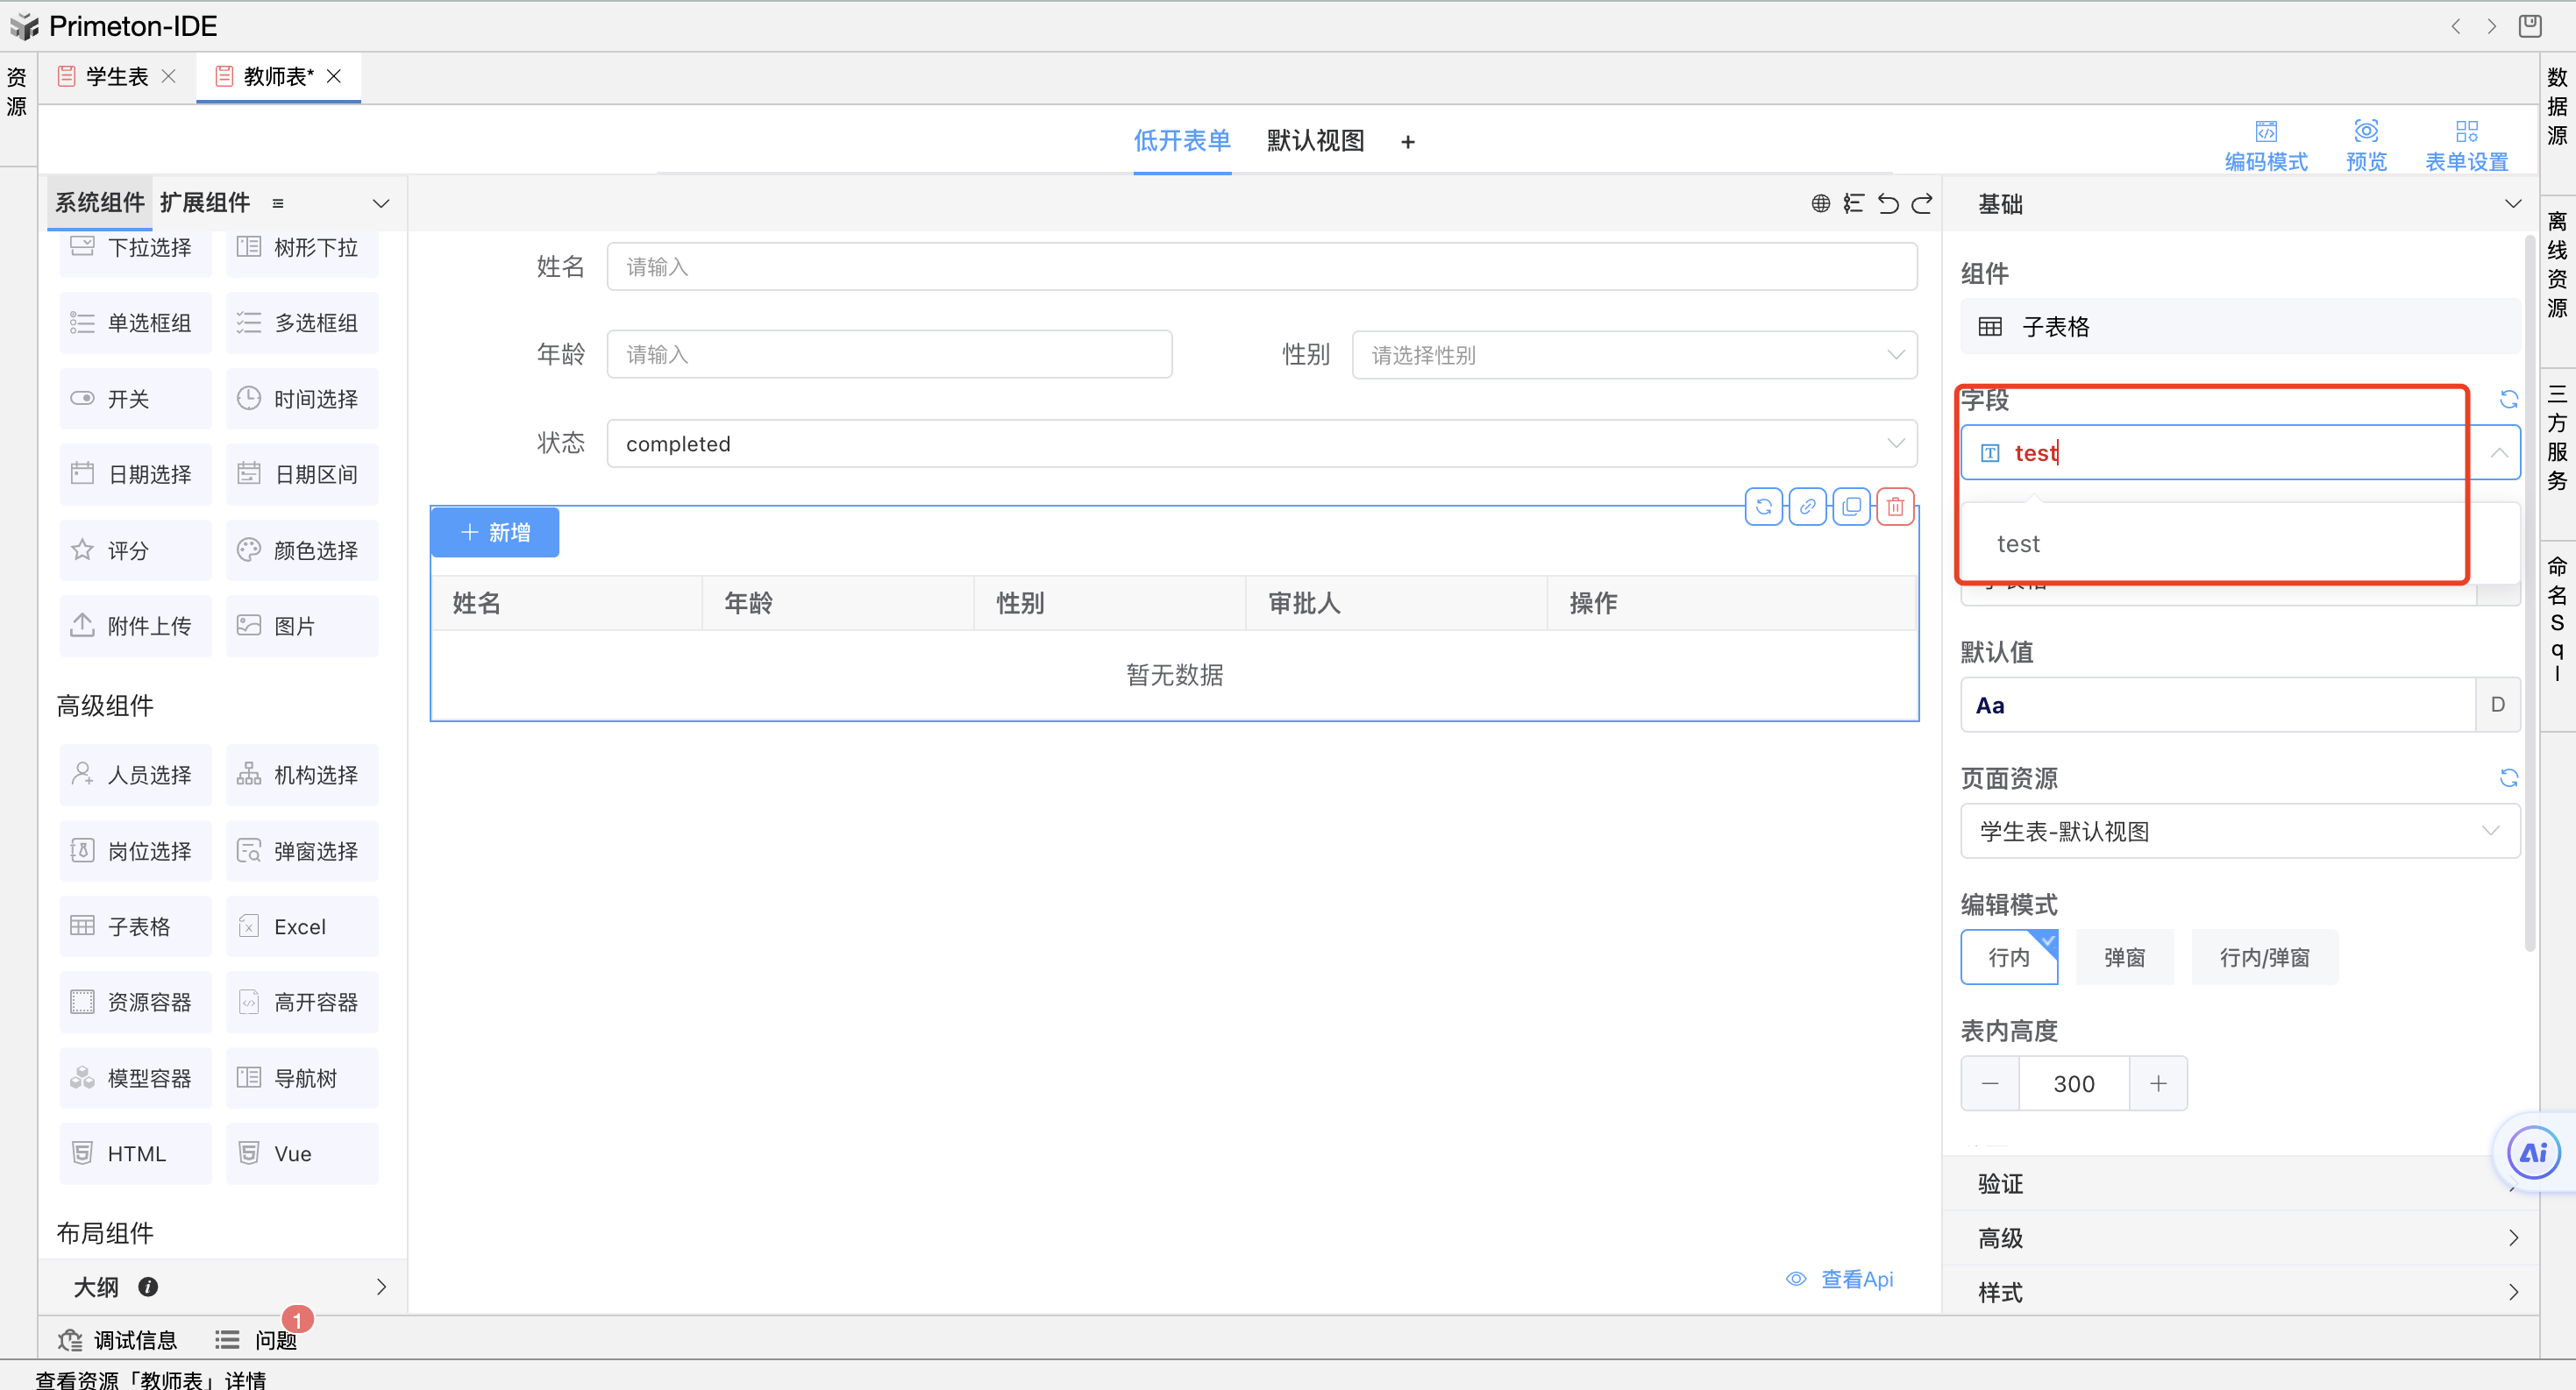Choose test option in field list
The image size is (2576, 1390).
(2018, 543)
